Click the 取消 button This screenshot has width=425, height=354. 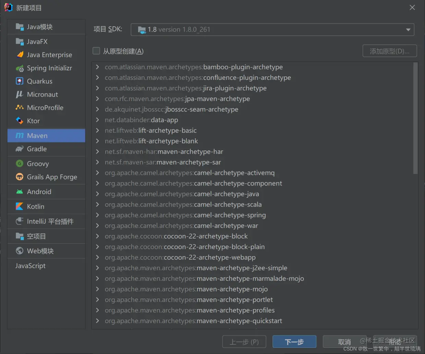point(344,342)
